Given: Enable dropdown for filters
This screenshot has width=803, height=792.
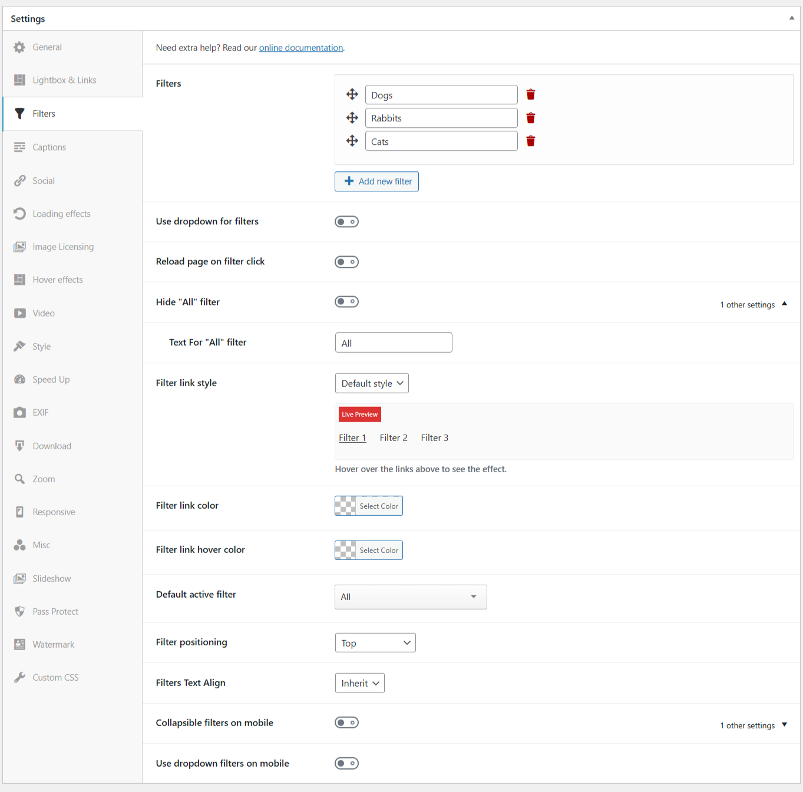Looking at the screenshot, I should point(346,221).
